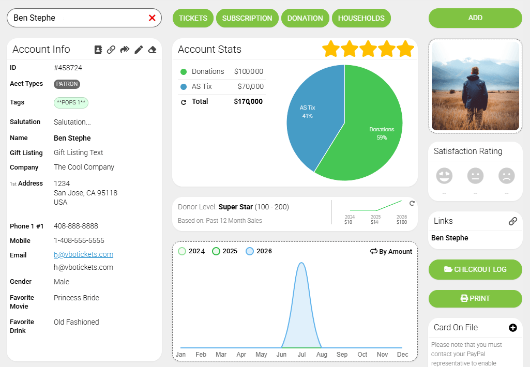Select the heart-eyes happy satisfaction face
This screenshot has height=367, width=530.
pyautogui.click(x=444, y=176)
